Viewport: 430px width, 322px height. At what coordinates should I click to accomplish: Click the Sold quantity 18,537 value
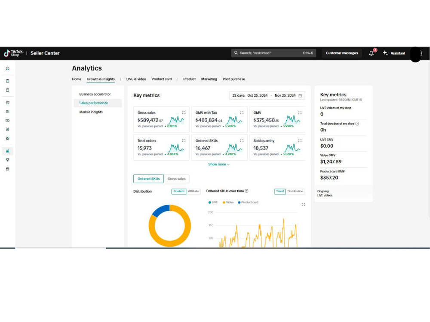(x=261, y=148)
